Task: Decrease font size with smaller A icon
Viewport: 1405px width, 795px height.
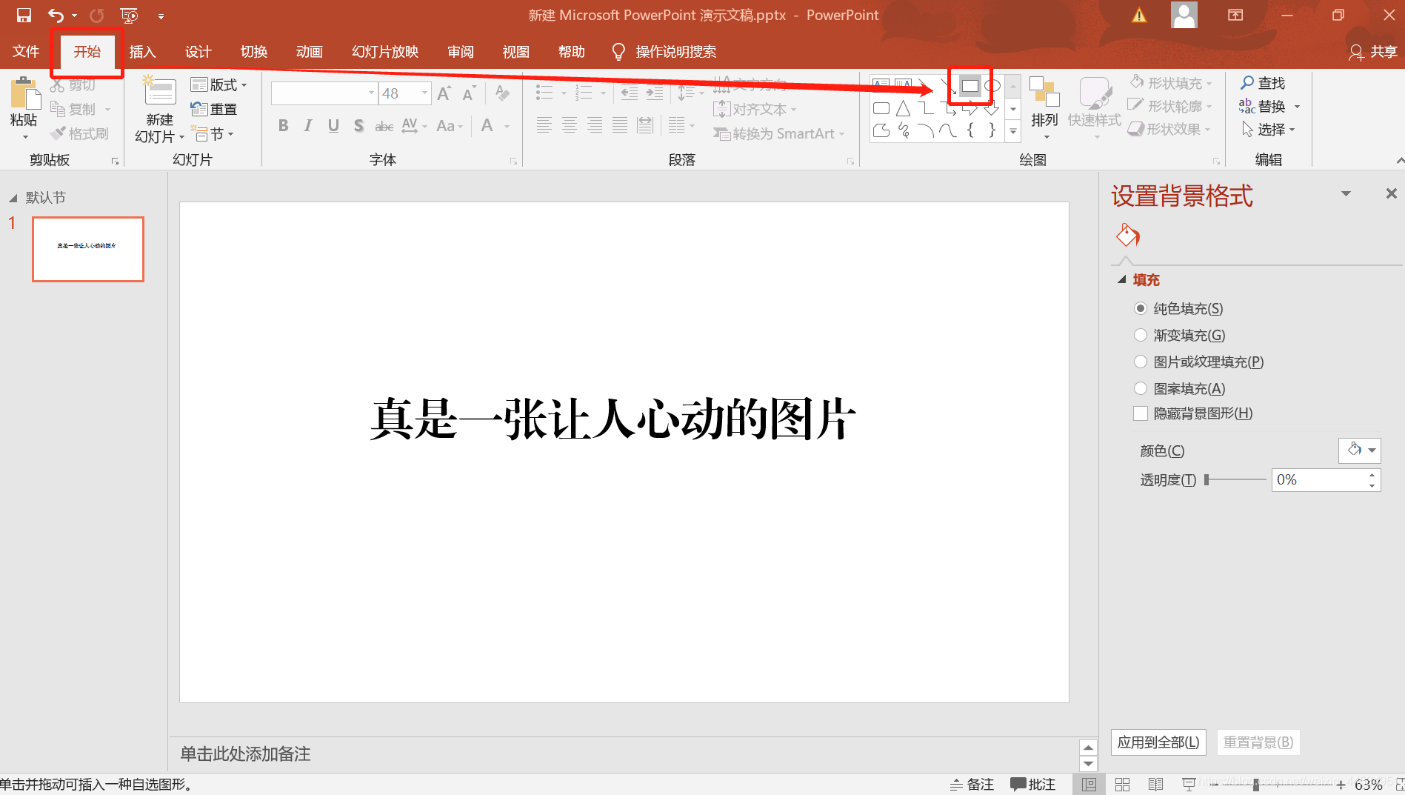Action: pyautogui.click(x=469, y=93)
